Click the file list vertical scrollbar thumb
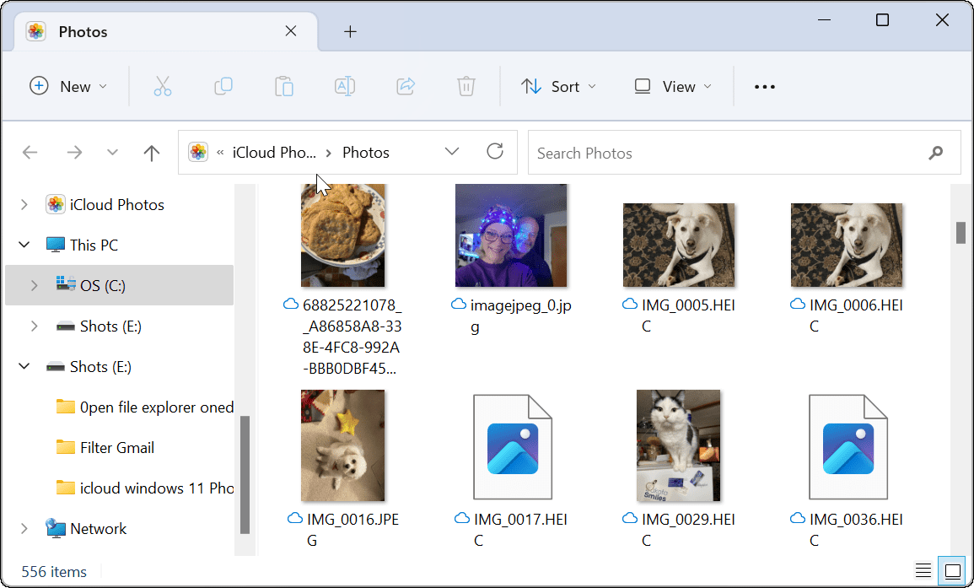Screen dimensions: 974x588 tap(961, 232)
